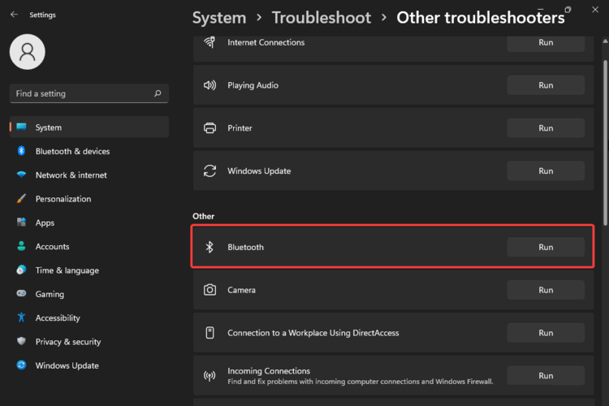The width and height of the screenshot is (609, 406).
Task: Click the Windows Update sync icon in list
Action: coord(209,171)
